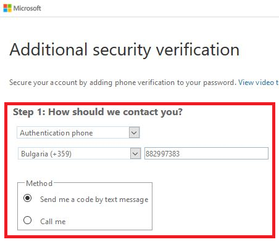This screenshot has height=242, width=279.
Task: Click the chevron arrow beside Bulgaria (+359)
Action: coord(135,154)
